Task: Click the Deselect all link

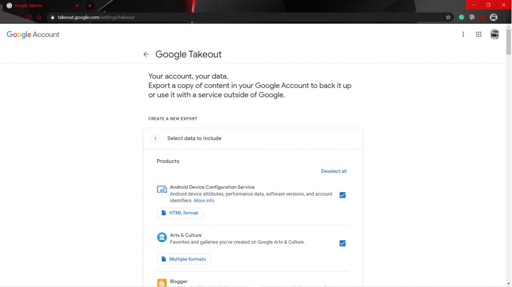Action: (x=333, y=171)
